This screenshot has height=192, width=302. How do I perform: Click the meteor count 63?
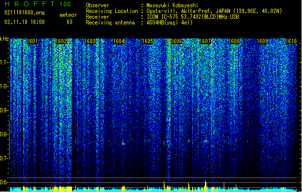click(x=70, y=22)
